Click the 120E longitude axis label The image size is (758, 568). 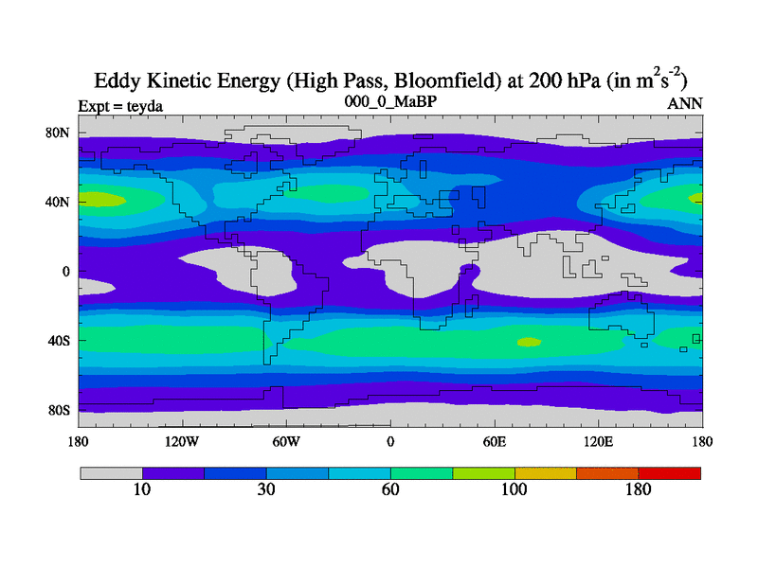click(x=599, y=442)
